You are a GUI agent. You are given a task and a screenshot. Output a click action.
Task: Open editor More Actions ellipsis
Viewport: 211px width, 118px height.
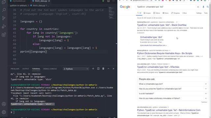[x=113, y=1]
